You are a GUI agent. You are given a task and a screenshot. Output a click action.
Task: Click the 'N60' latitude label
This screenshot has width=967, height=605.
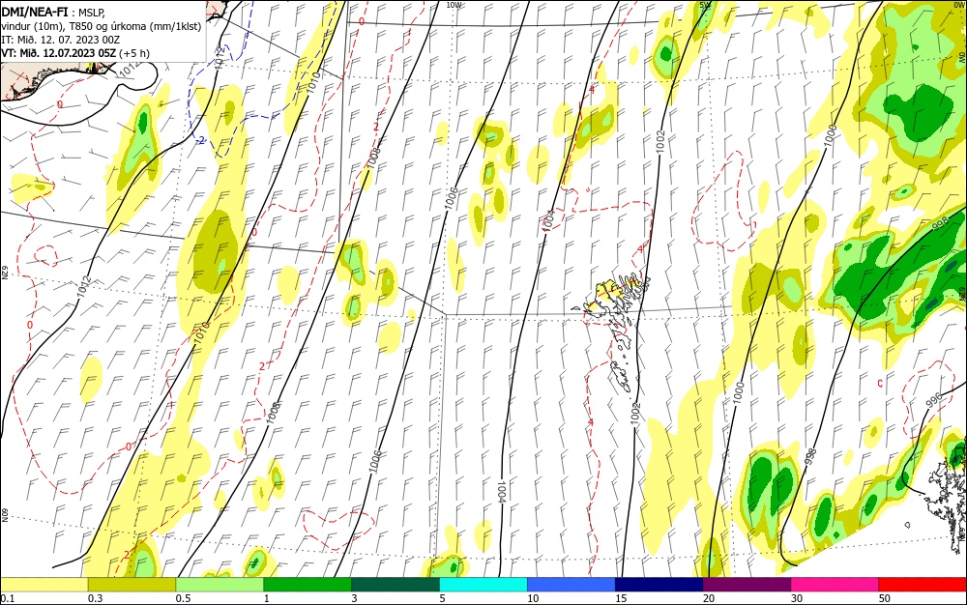[x=4, y=515]
